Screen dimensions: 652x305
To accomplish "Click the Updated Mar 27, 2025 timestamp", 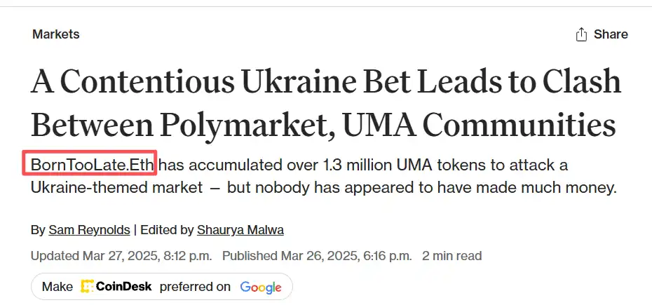I will pyautogui.click(x=121, y=256).
